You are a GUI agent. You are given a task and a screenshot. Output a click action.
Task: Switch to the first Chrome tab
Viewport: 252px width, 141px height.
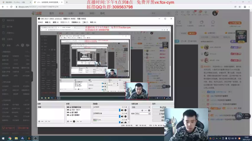point(15,2)
